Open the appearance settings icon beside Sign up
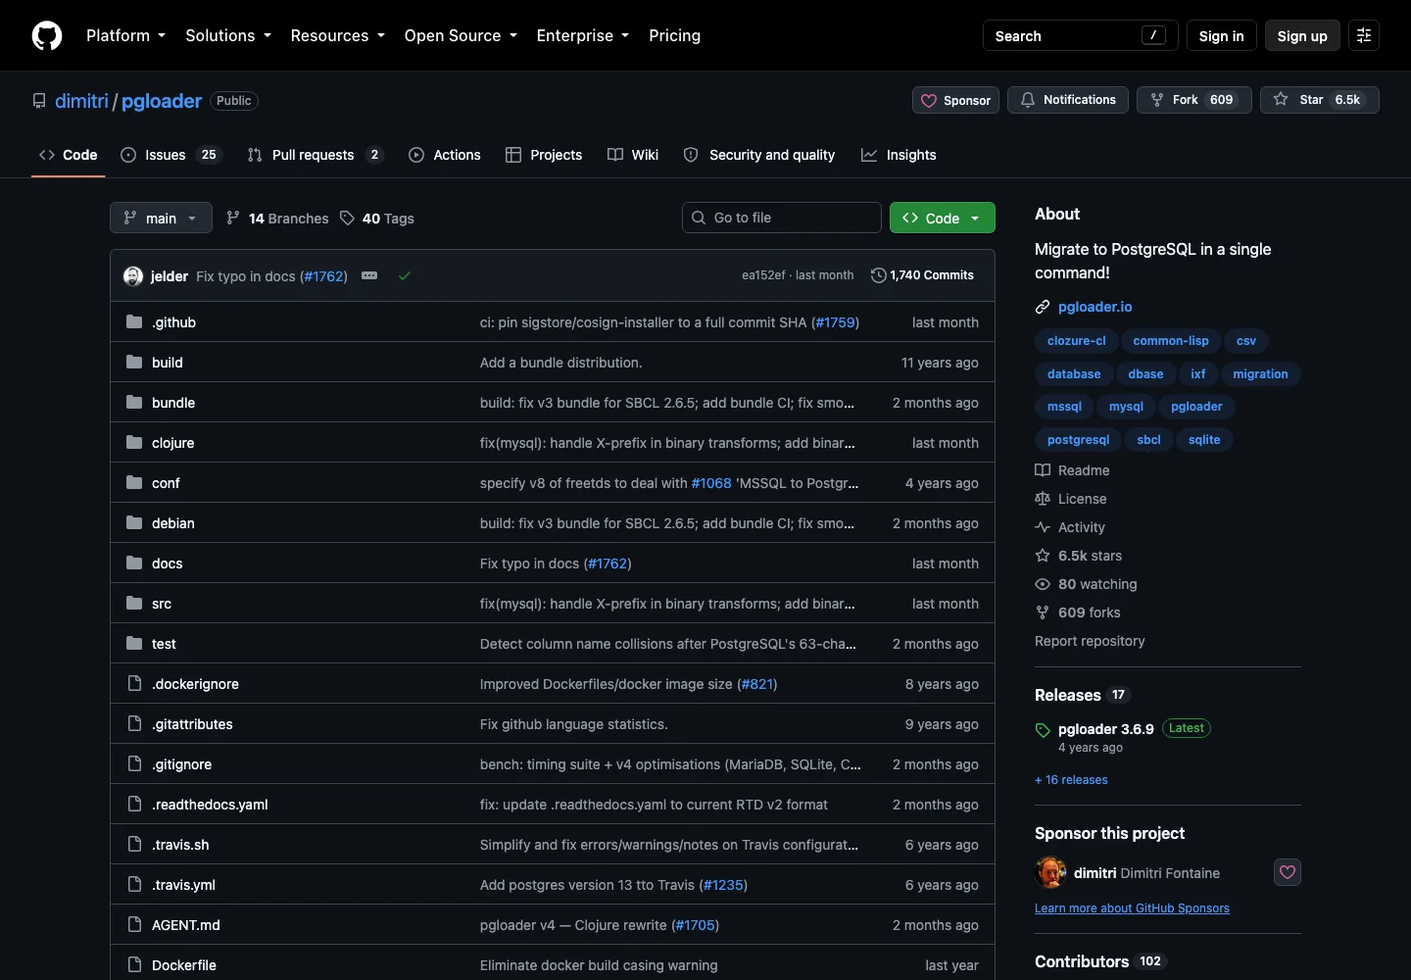Viewport: 1411px width, 980px height. (x=1364, y=35)
